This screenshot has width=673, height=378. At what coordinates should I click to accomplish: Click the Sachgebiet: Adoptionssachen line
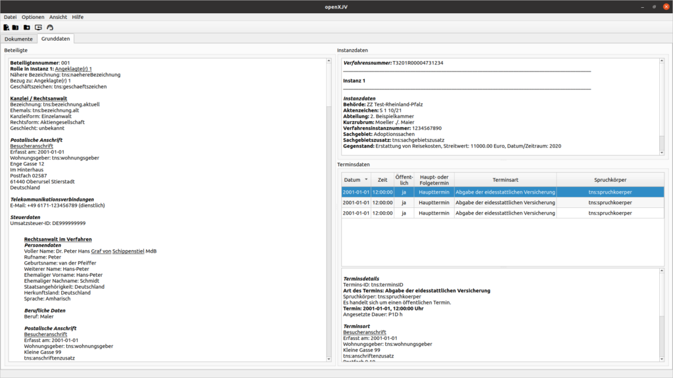[x=379, y=135]
